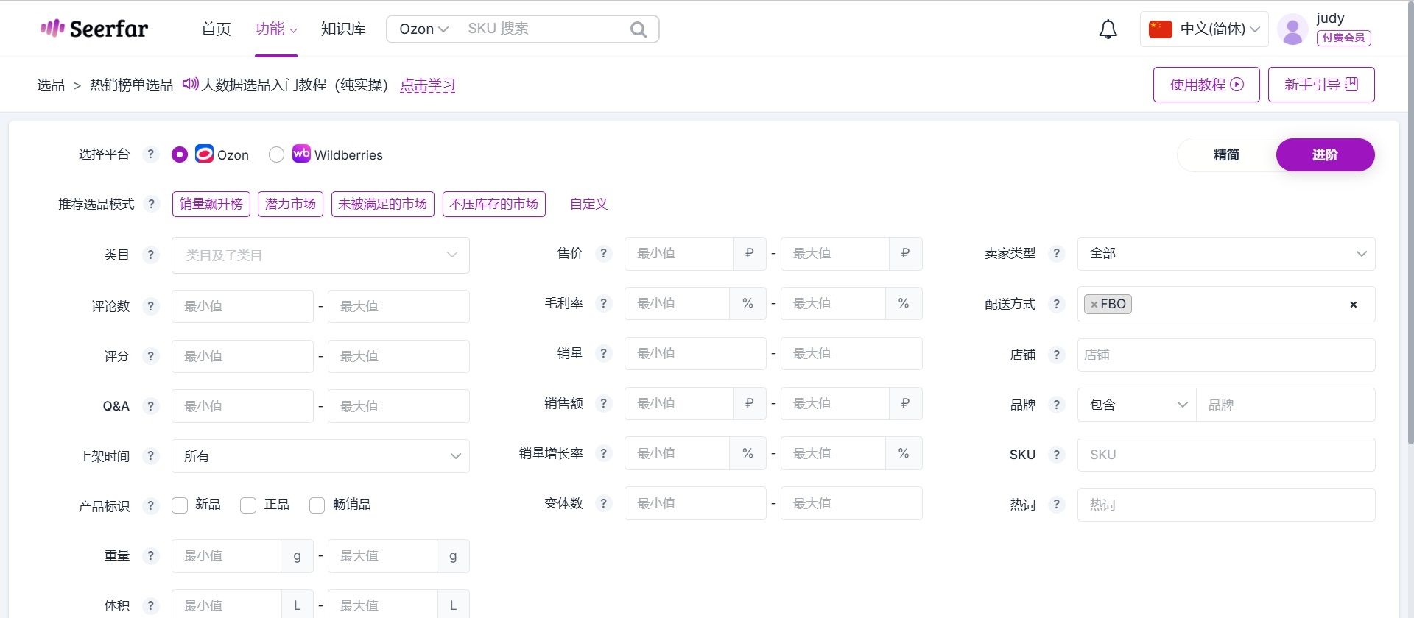This screenshot has width=1414, height=618.
Task: Expand the 类目及子类目 dropdown
Action: (x=320, y=255)
